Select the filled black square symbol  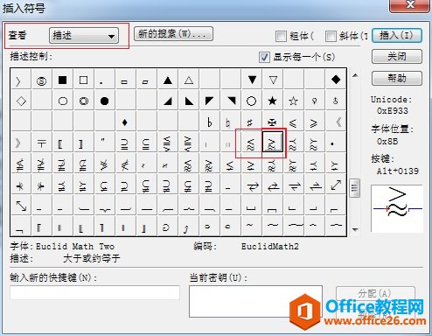coord(62,80)
